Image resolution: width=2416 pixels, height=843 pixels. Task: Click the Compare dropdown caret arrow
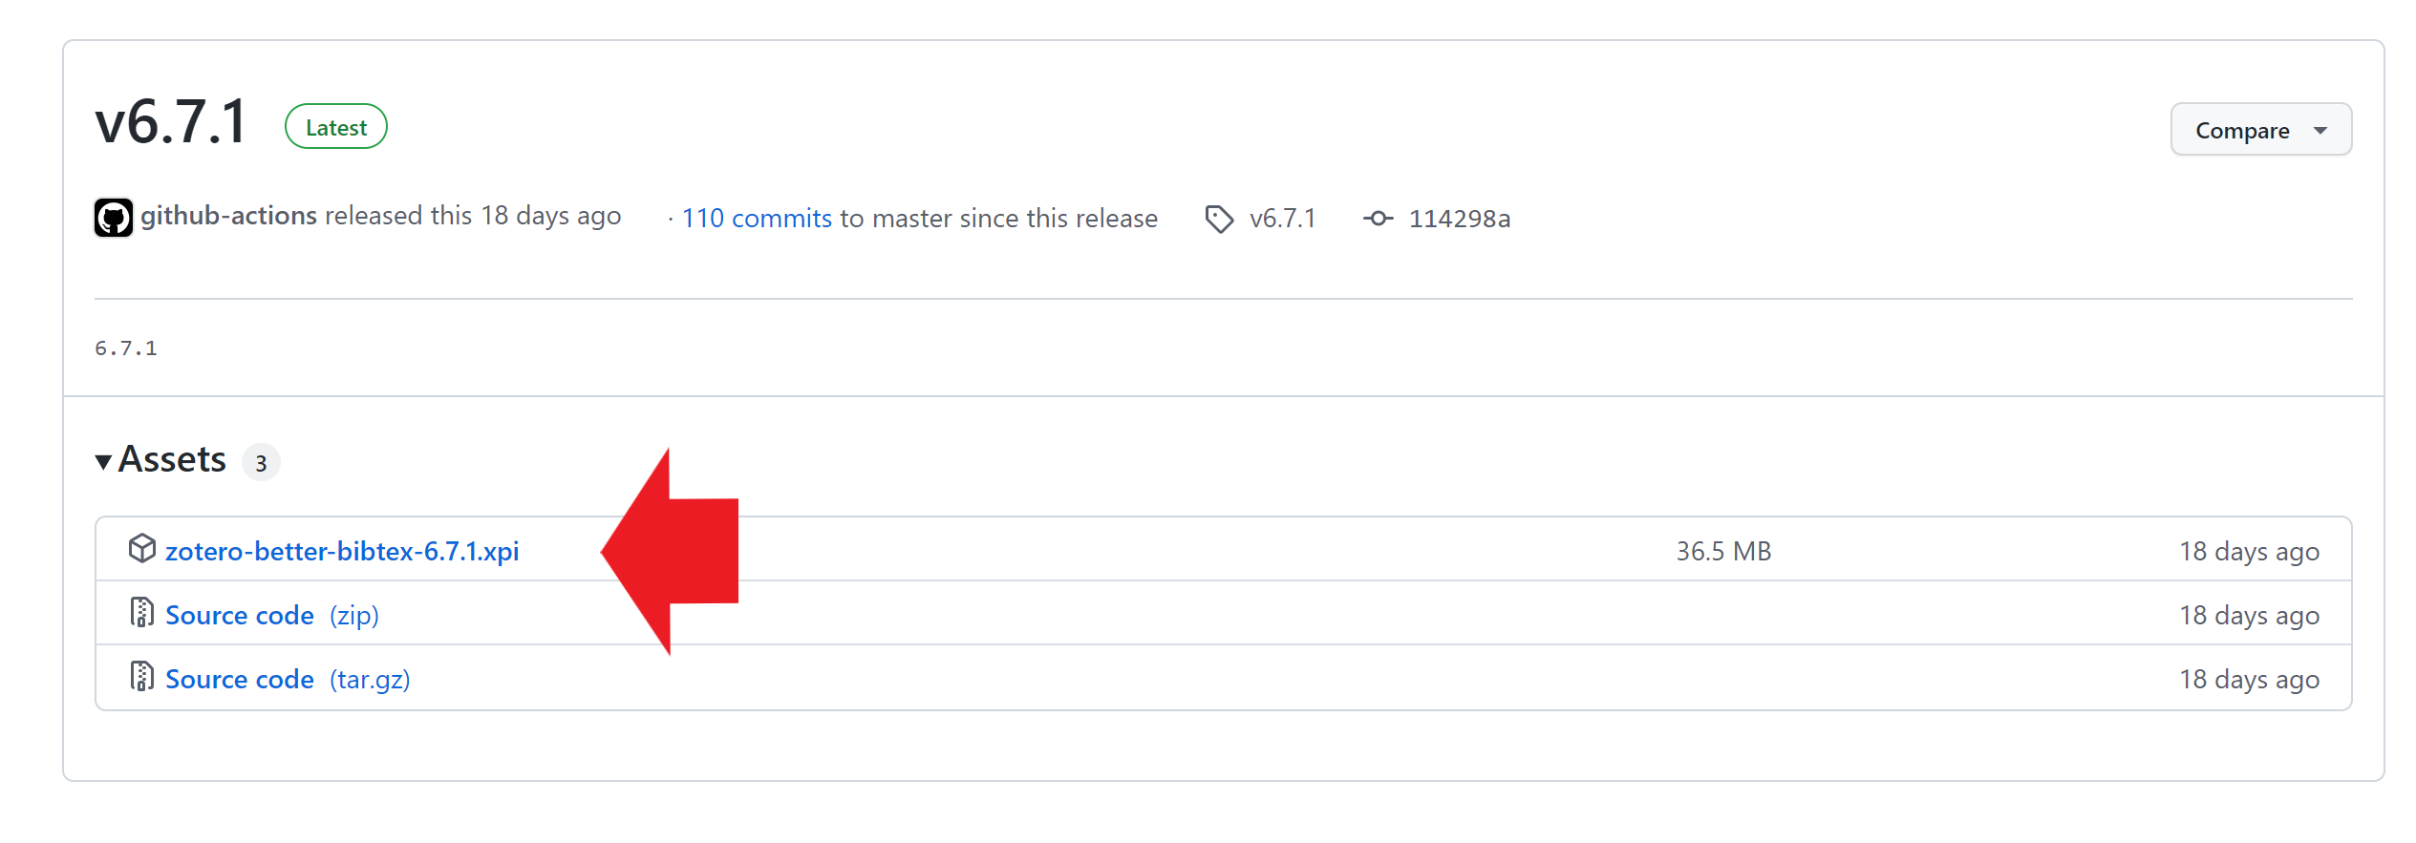click(2320, 131)
